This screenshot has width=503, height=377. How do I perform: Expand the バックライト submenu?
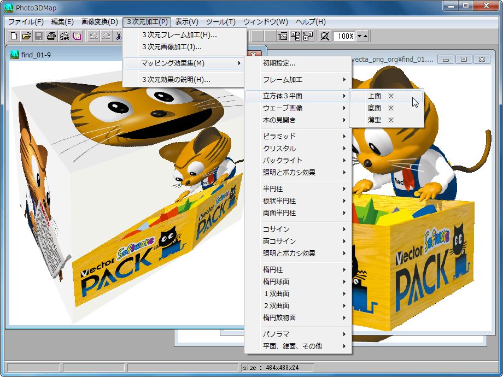point(298,160)
